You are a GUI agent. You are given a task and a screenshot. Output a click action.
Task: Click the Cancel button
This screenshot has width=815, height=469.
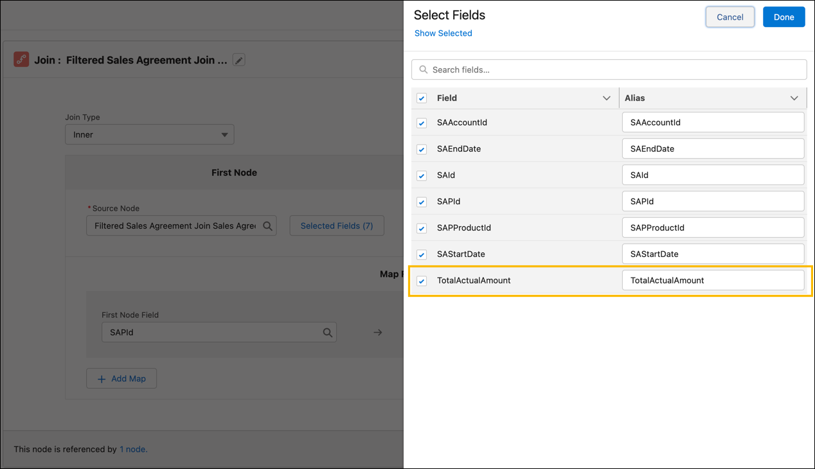[730, 17]
